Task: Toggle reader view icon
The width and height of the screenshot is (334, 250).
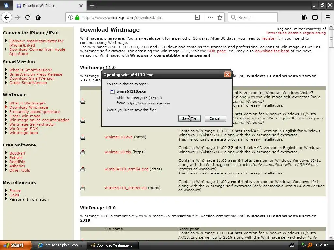Action: click(x=197, y=17)
